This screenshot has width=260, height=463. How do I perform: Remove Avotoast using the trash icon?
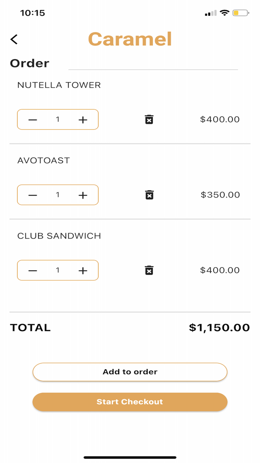[149, 195]
